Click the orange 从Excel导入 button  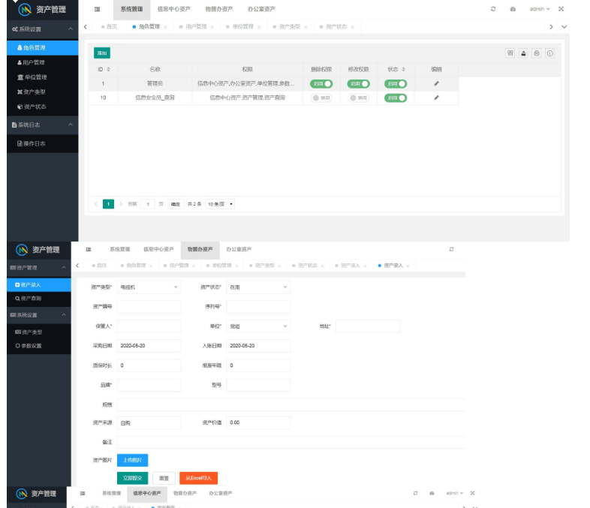[x=198, y=478]
